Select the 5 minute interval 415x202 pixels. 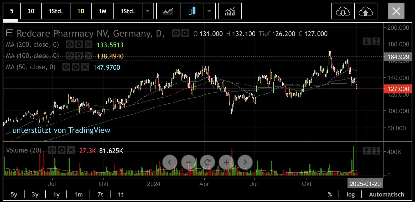point(12,11)
